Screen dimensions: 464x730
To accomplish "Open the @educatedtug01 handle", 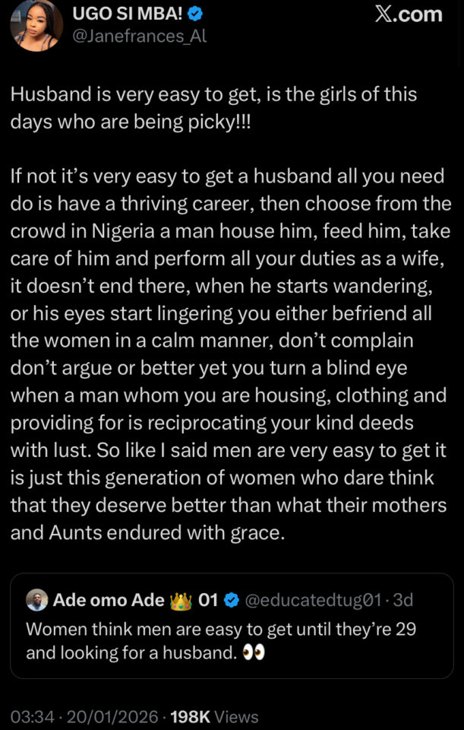I will point(312,601).
